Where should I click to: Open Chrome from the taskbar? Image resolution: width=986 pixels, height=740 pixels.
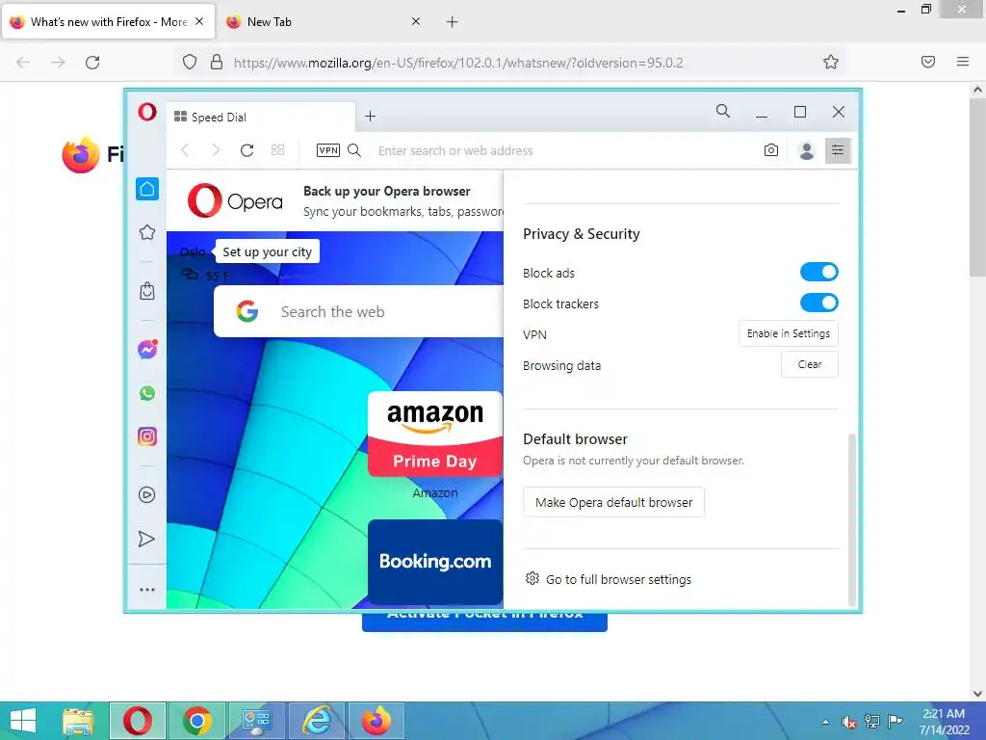pyautogui.click(x=197, y=721)
